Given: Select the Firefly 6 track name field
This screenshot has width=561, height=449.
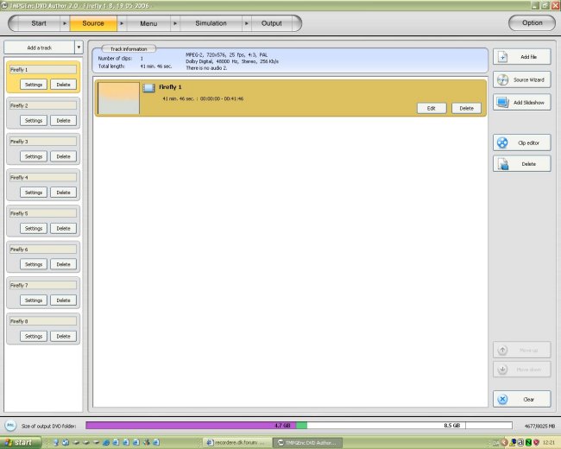Looking at the screenshot, I should (x=43, y=250).
